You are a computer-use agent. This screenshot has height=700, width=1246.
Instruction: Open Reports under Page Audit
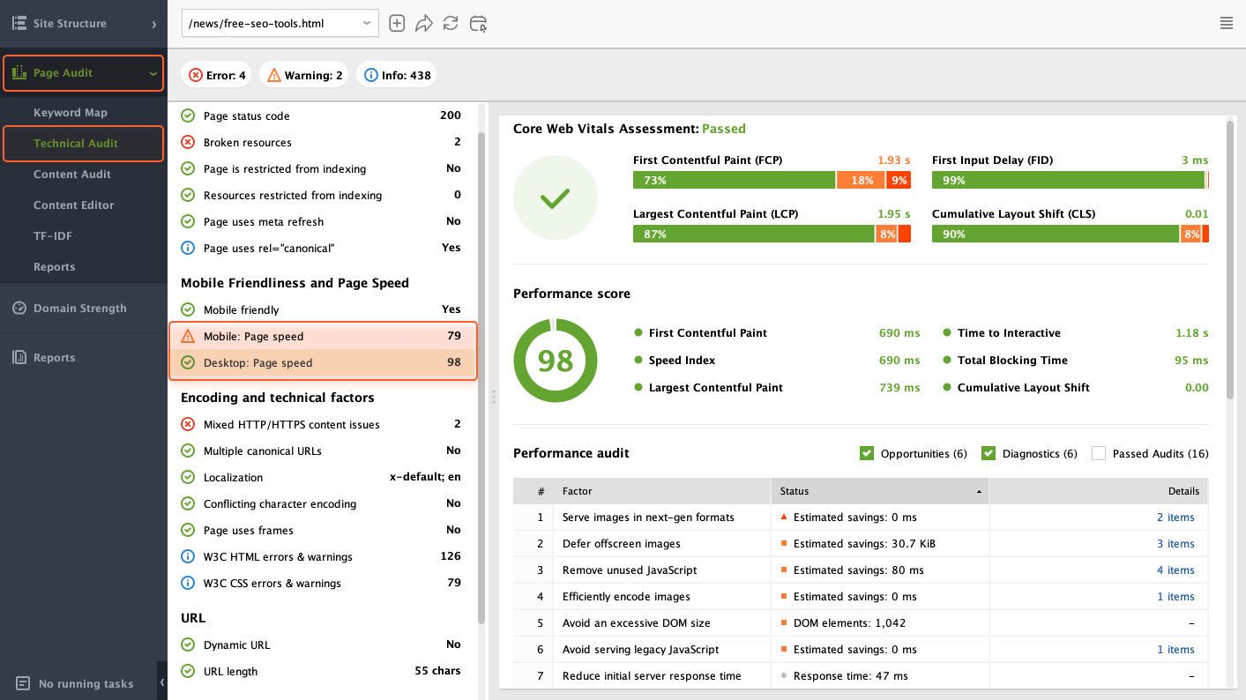tap(55, 266)
